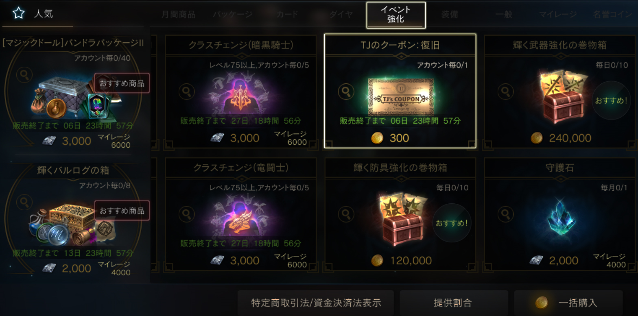Click magnifier icon on クラスチェンジ(暗黒騎士) item

[x=186, y=91]
